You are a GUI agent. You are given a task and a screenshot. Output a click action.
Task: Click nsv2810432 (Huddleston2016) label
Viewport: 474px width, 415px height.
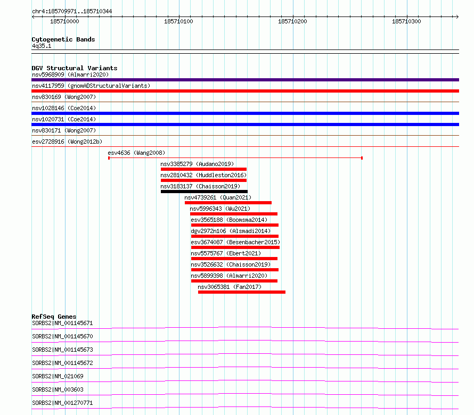(x=203, y=175)
